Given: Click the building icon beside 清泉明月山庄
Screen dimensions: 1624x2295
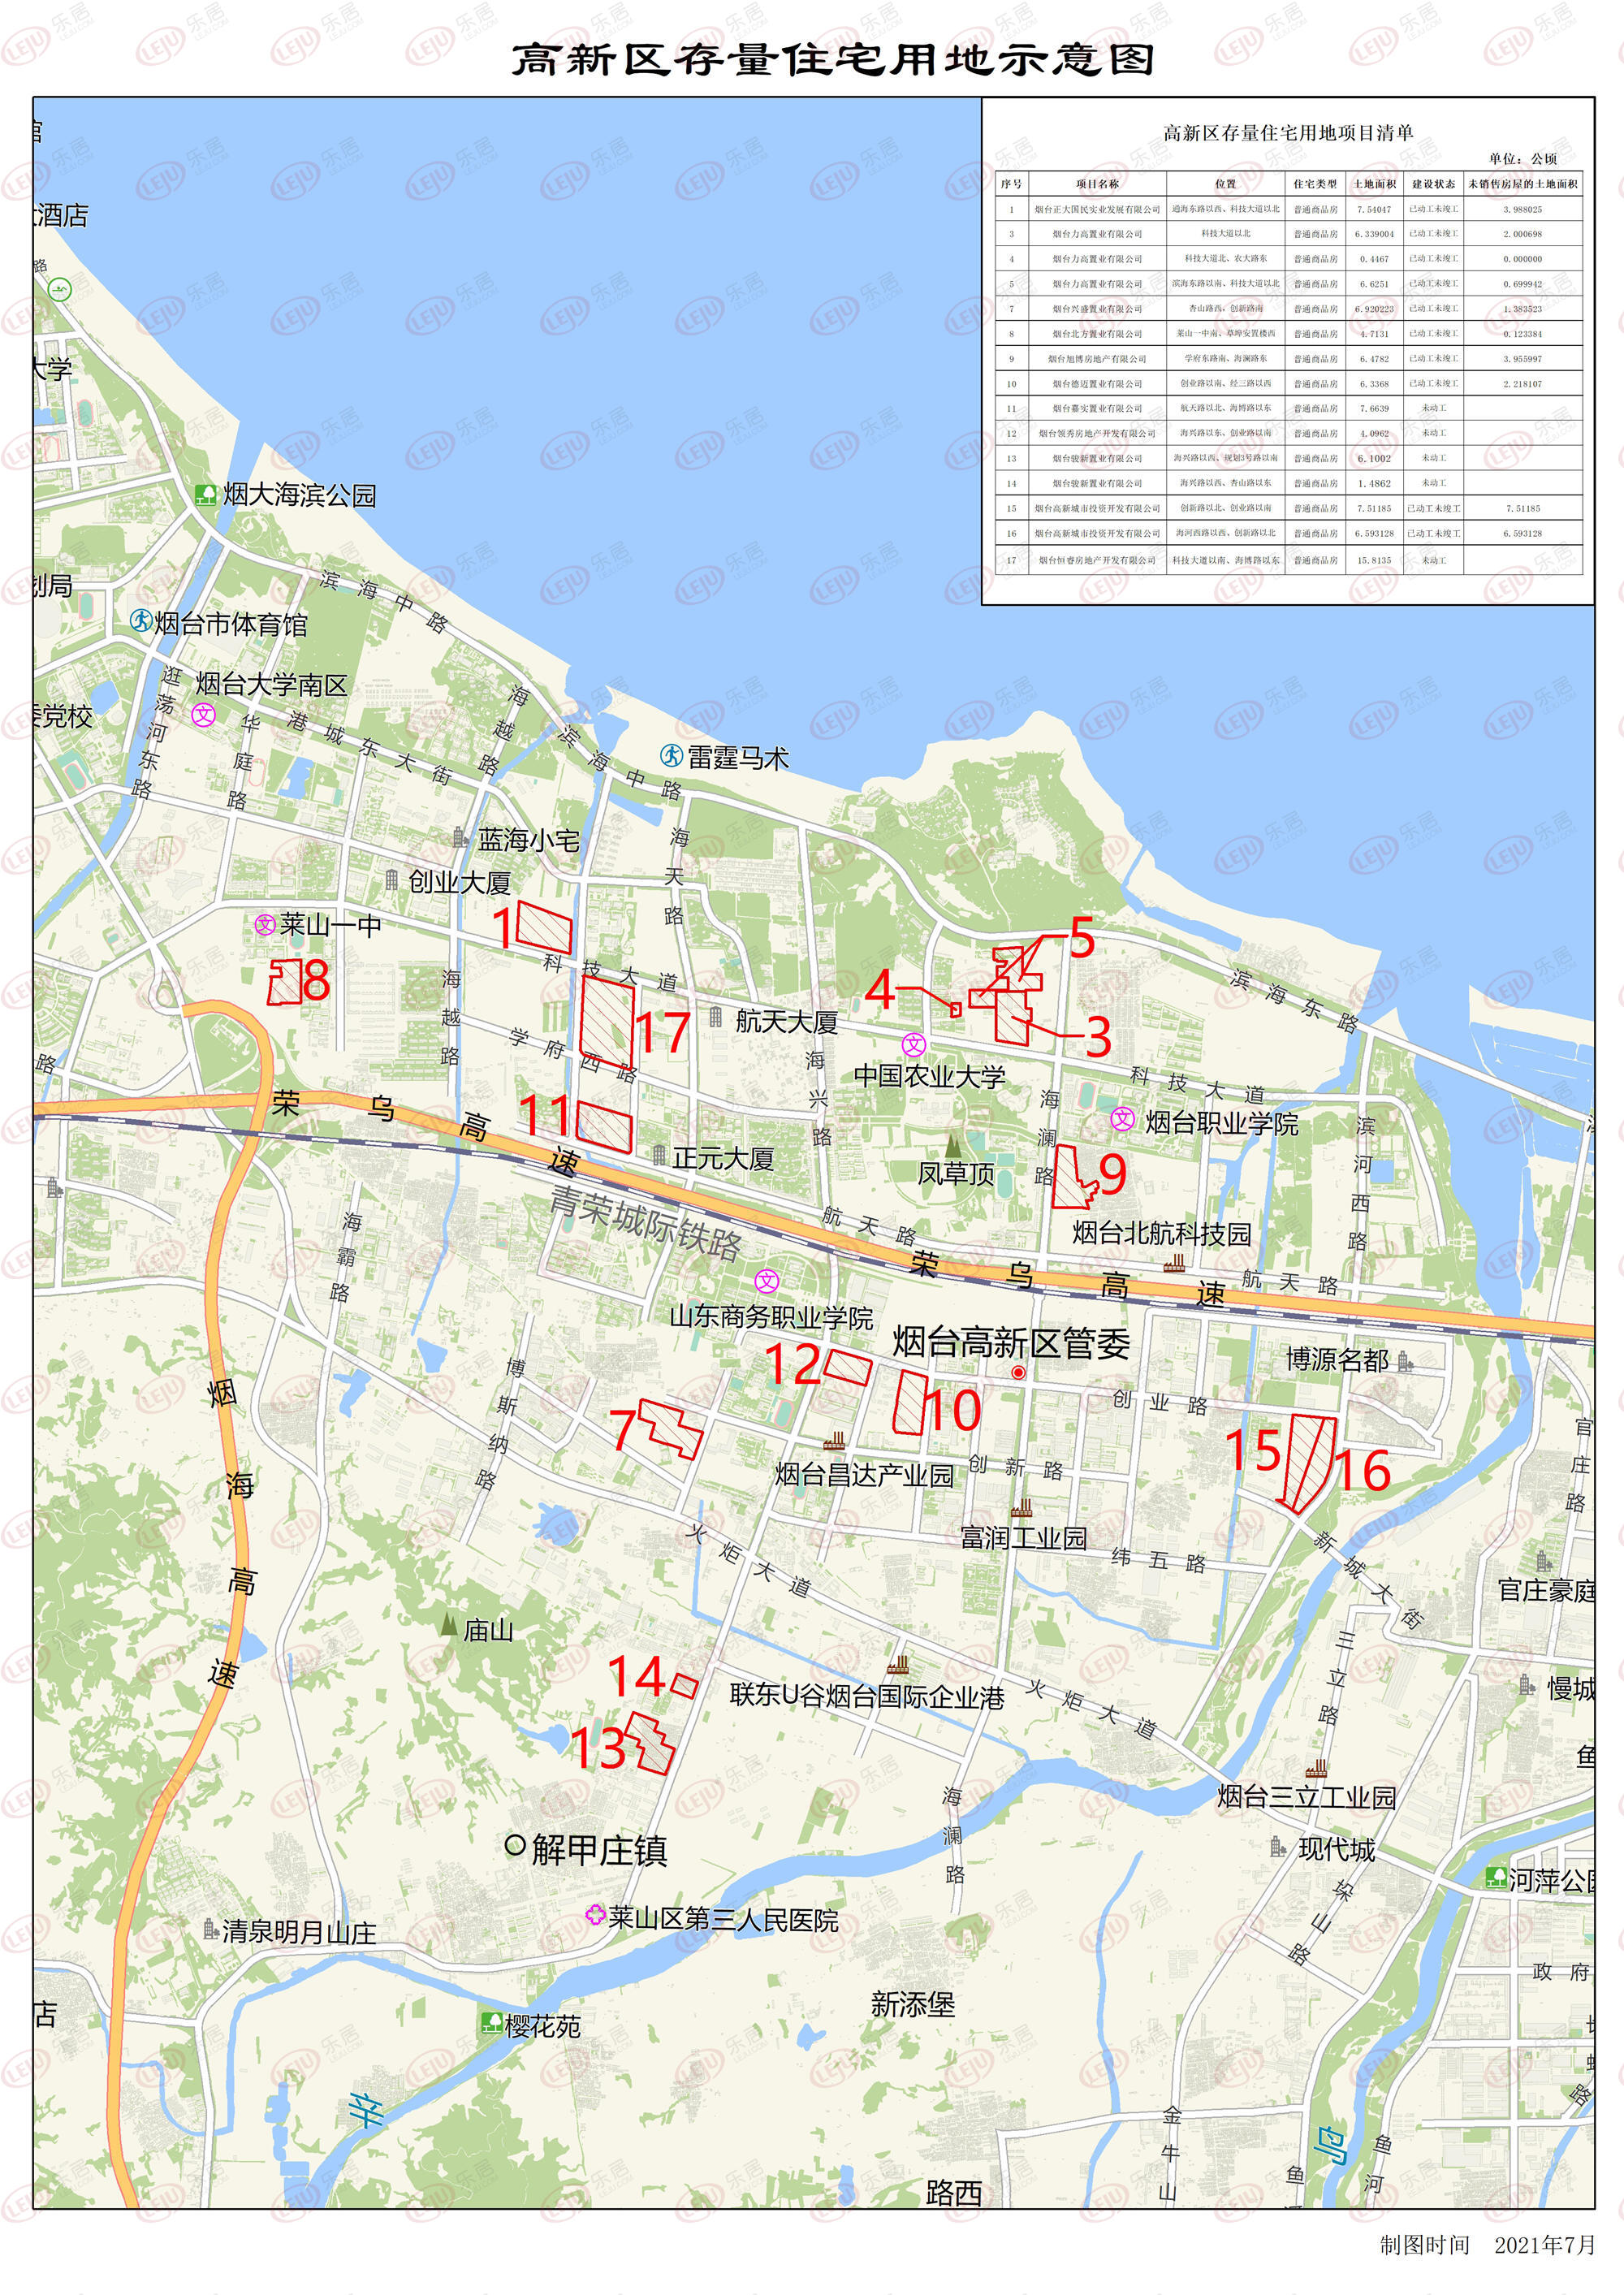Looking at the screenshot, I should (x=210, y=1928).
